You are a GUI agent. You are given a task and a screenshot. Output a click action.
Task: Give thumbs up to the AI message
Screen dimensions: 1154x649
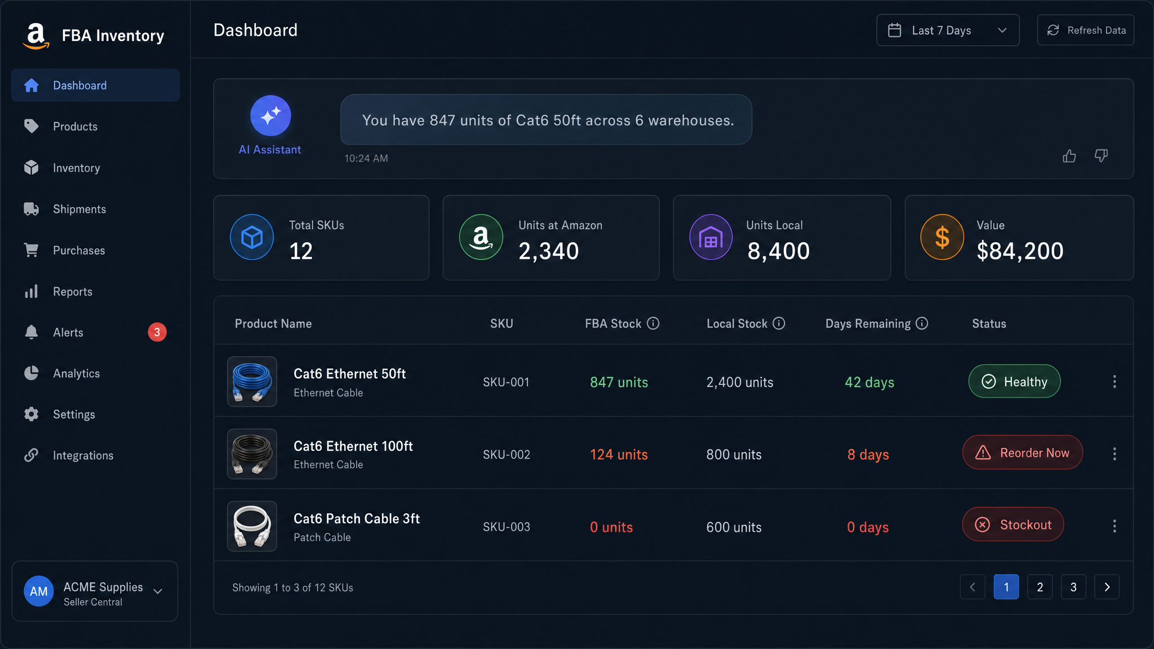tap(1069, 156)
